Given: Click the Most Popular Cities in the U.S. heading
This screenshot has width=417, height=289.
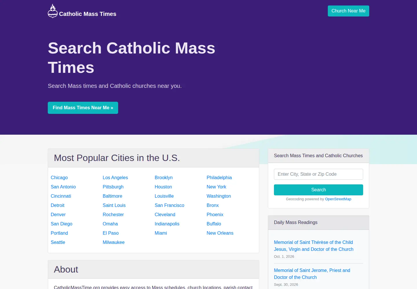Looking at the screenshot, I should click(x=117, y=158).
